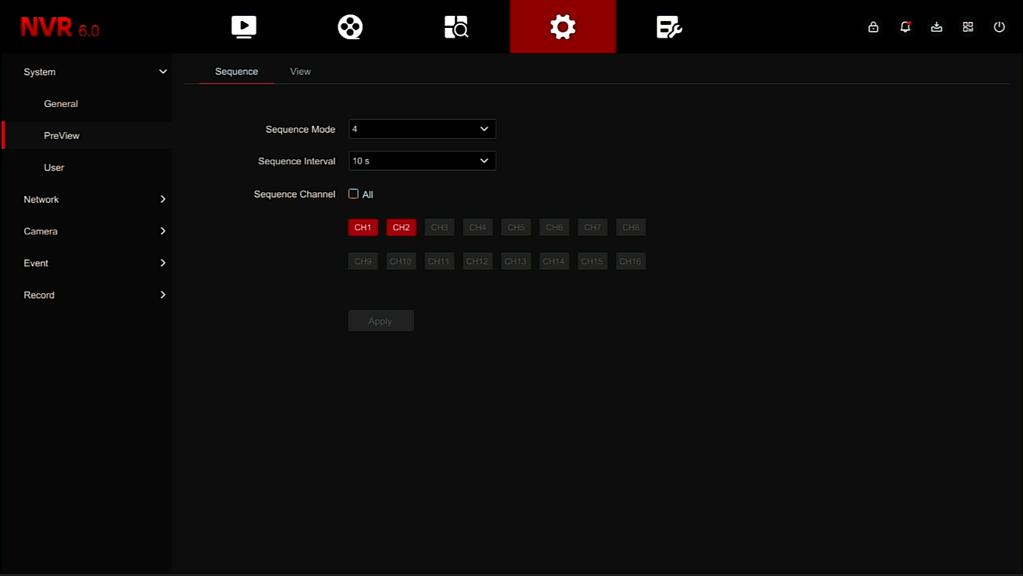The height and width of the screenshot is (576, 1023).
Task: Open the General settings page
Action: (x=86, y=104)
